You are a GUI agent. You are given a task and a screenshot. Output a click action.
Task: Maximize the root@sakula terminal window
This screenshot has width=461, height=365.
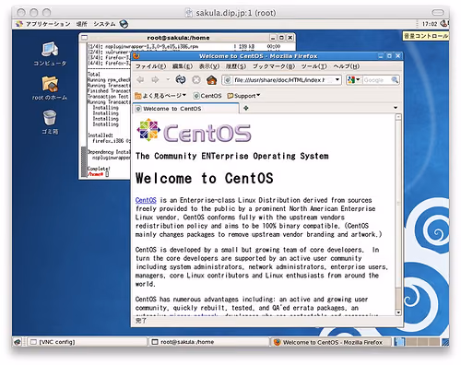(x=281, y=38)
